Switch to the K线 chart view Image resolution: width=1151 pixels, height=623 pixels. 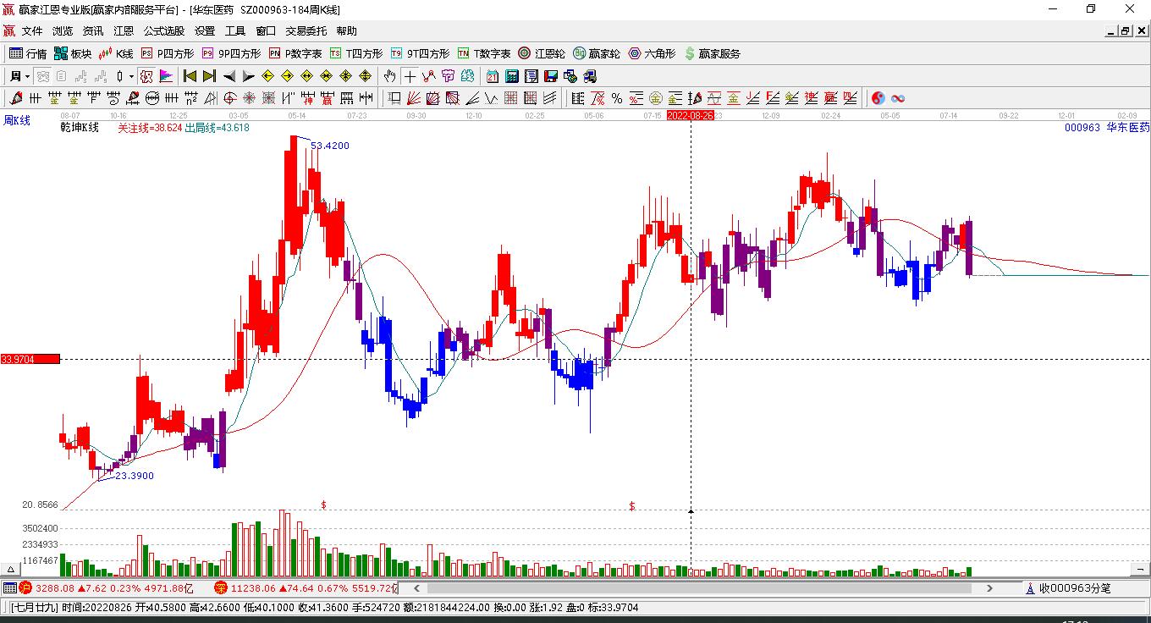(x=116, y=53)
